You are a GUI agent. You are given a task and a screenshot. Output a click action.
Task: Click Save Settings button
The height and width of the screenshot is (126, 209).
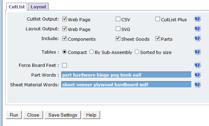click(x=63, y=115)
